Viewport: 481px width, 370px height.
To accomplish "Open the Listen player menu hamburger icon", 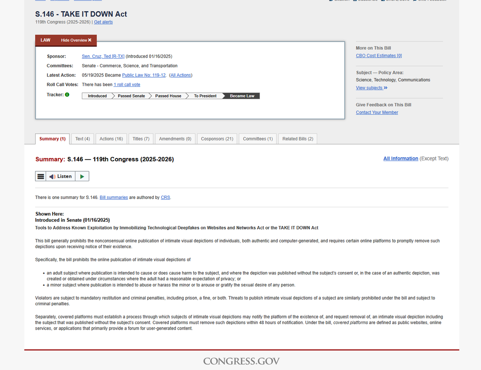I will tap(40, 176).
